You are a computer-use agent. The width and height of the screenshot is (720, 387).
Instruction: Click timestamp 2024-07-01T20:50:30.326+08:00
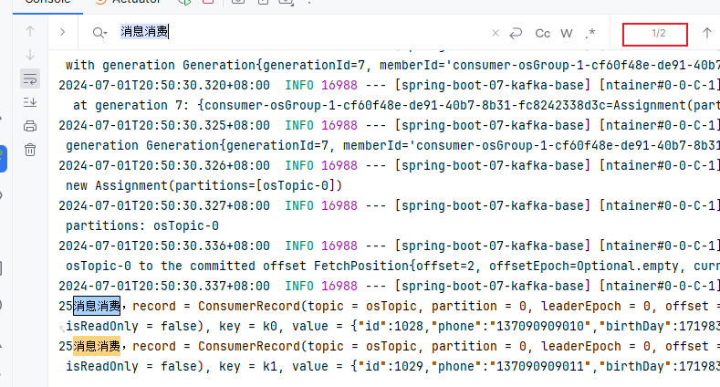click(164, 165)
